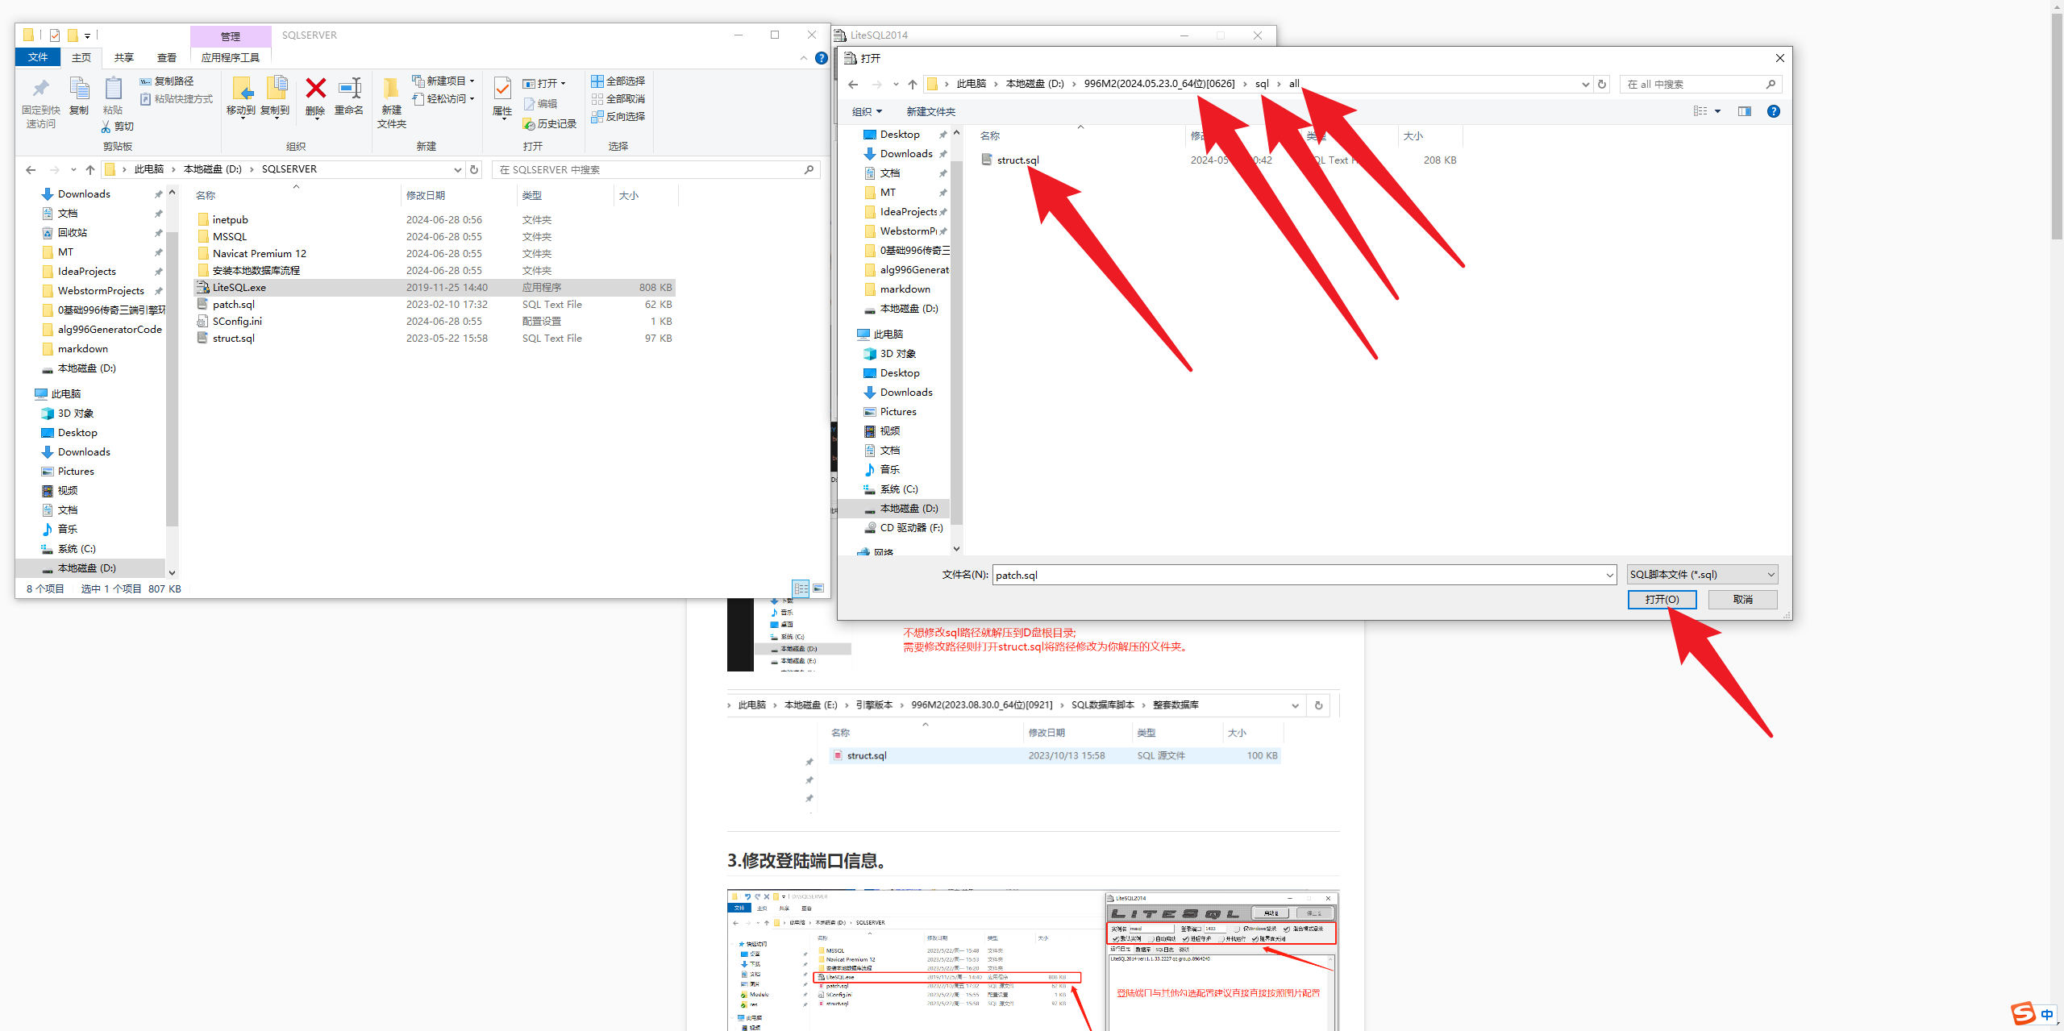Open the File (文件) ribbon tab

[x=38, y=57]
